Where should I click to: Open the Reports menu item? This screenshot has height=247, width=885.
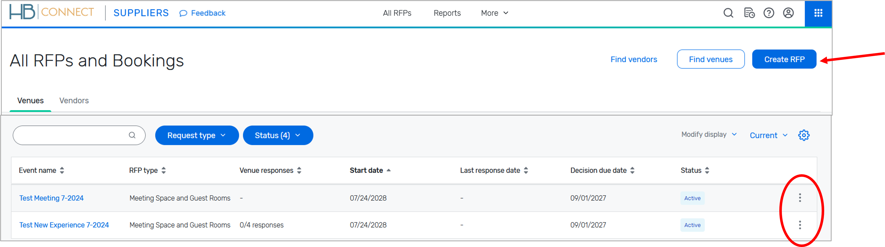point(447,13)
